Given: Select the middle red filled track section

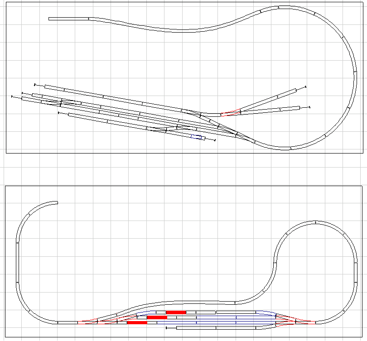Looking at the screenshot, I should pos(157,317).
